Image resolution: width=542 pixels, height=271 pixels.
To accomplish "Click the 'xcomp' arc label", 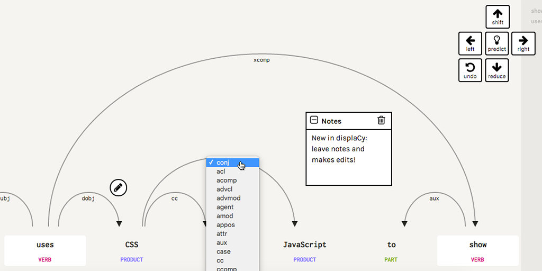I will pos(261,60).
